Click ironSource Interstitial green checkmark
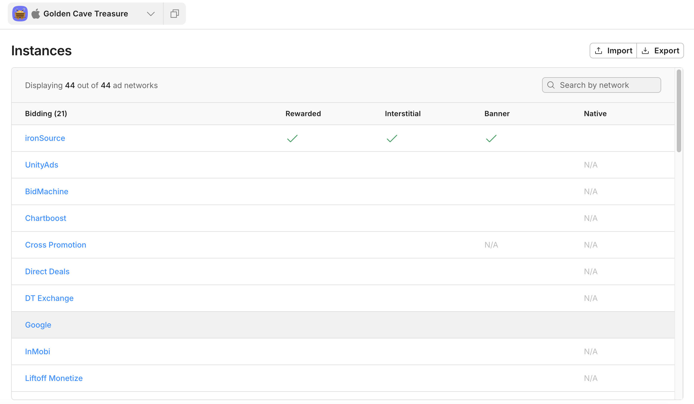This screenshot has width=694, height=404. 392,138
